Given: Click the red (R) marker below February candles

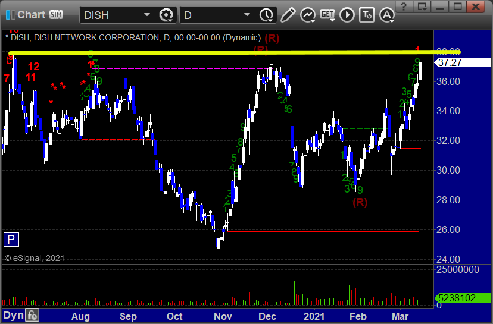Looking at the screenshot, I should tap(360, 202).
